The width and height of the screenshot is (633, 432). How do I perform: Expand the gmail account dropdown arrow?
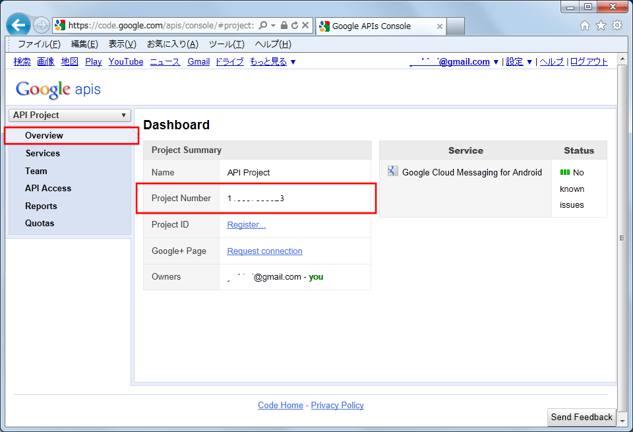(496, 62)
